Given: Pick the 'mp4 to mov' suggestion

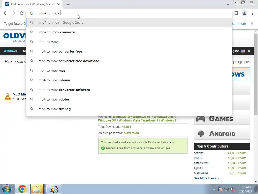Looking at the screenshot, I should coord(129,42).
